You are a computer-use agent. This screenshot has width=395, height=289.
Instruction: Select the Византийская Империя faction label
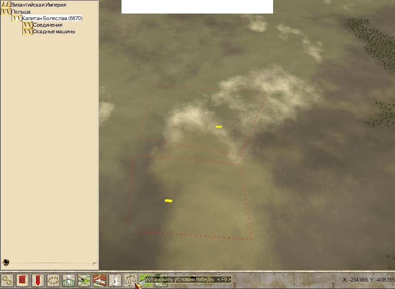[38, 5]
